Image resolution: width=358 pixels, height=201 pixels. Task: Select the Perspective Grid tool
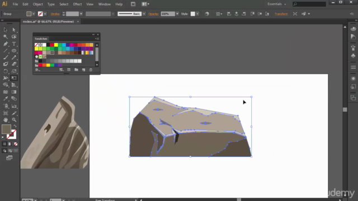pyautogui.click(x=14, y=85)
